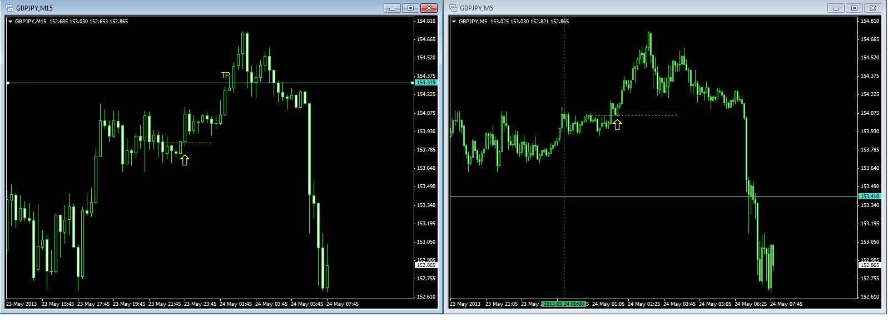Close the GBPJPY,M15 chart window
888x333 pixels.
coord(429,8)
